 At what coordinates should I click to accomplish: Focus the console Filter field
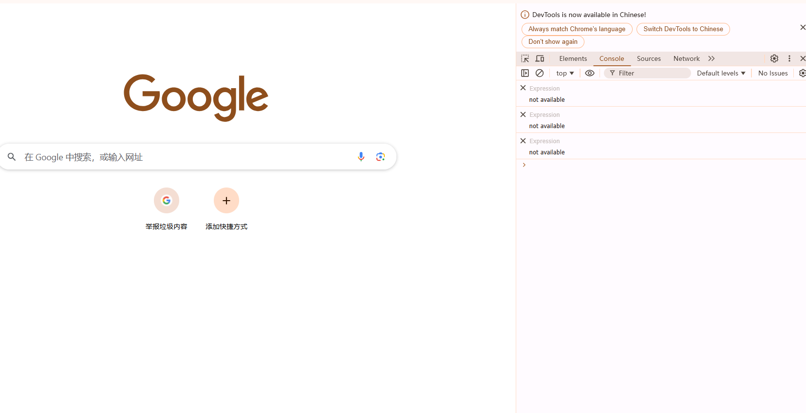click(647, 73)
